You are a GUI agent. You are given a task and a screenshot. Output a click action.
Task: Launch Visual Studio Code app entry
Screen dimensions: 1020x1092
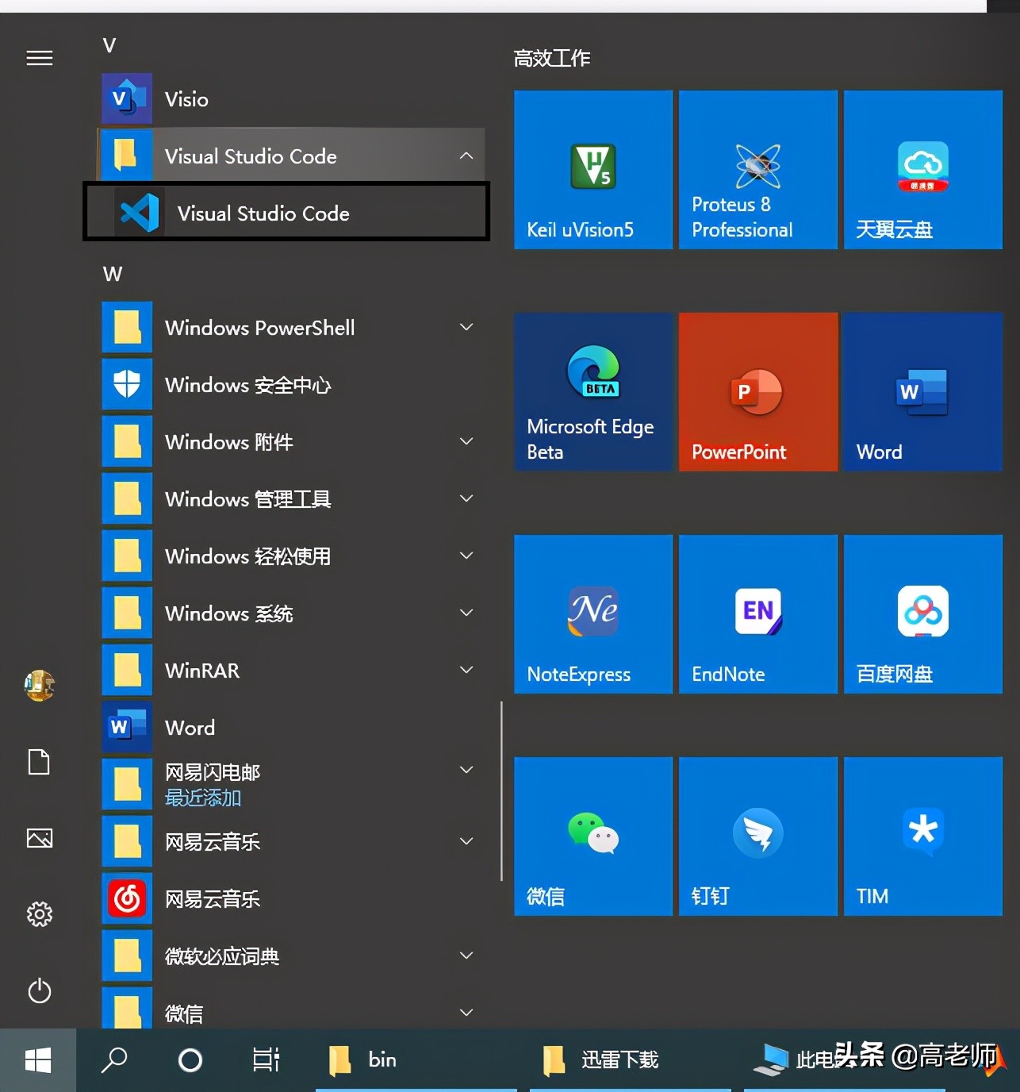tap(286, 212)
